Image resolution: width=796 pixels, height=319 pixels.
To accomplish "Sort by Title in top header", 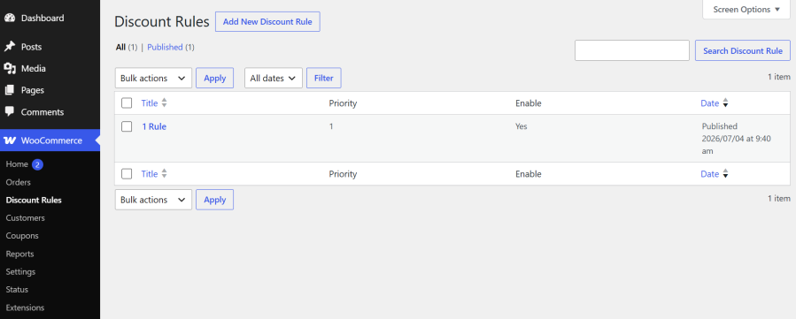I will coord(150,103).
